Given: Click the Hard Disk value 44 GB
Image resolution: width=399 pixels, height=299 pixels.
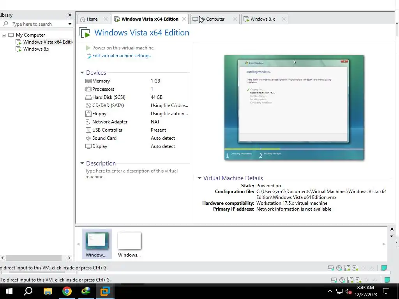Looking at the screenshot, I should click(x=157, y=97).
